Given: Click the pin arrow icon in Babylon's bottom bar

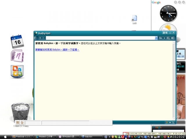Looking at the screenshot, I should (170, 122).
